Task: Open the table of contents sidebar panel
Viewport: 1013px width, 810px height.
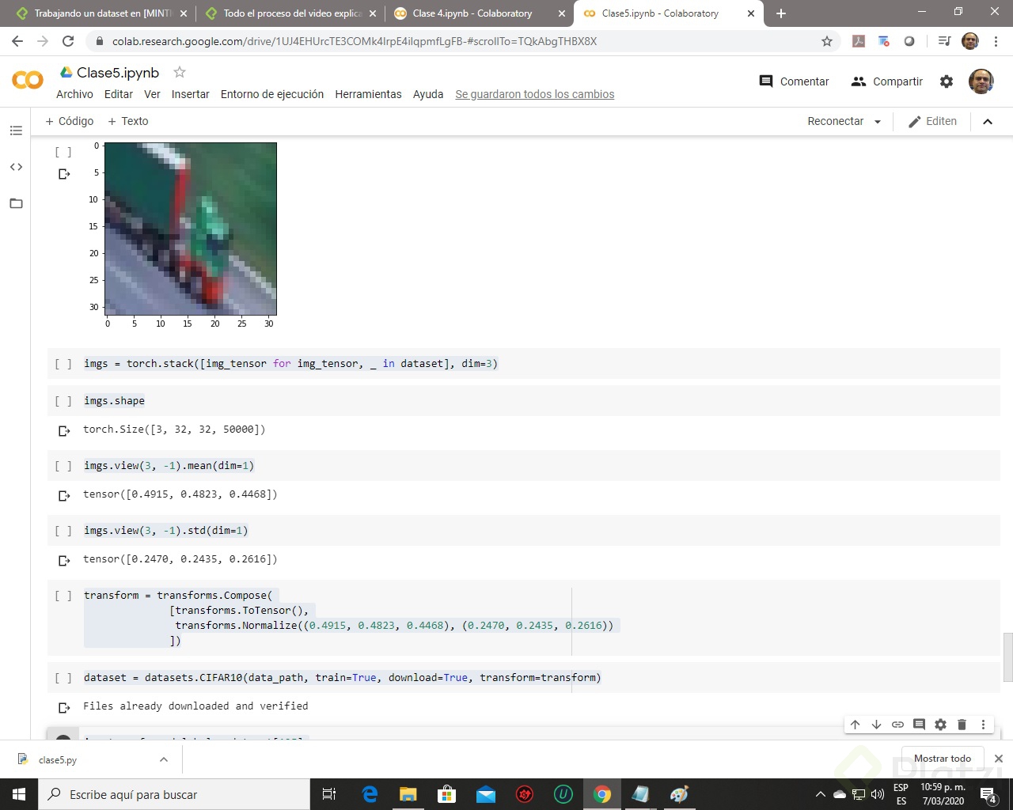Action: click(x=16, y=131)
